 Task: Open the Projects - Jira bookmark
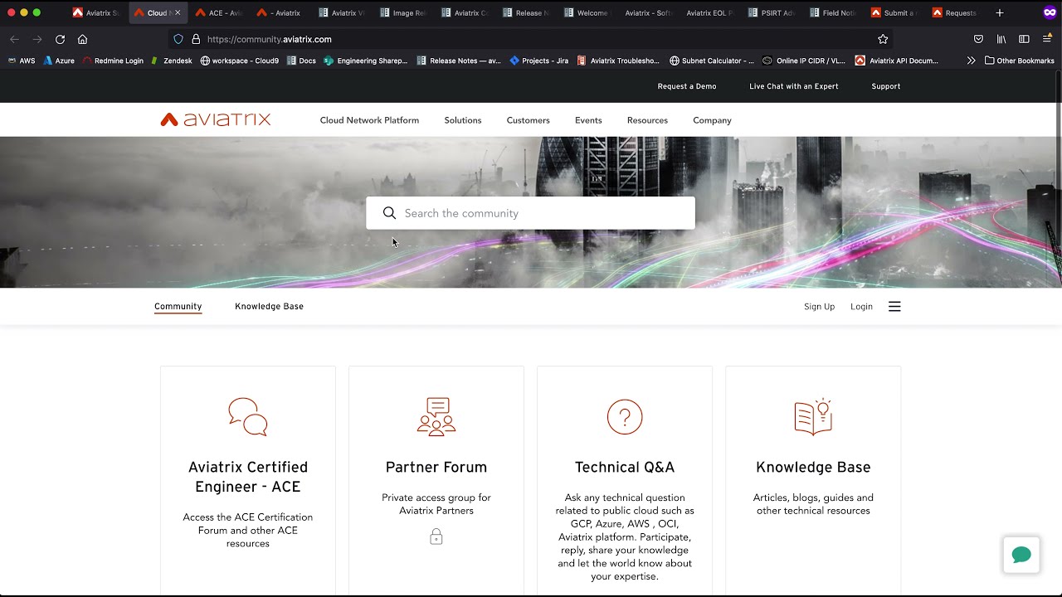point(538,61)
